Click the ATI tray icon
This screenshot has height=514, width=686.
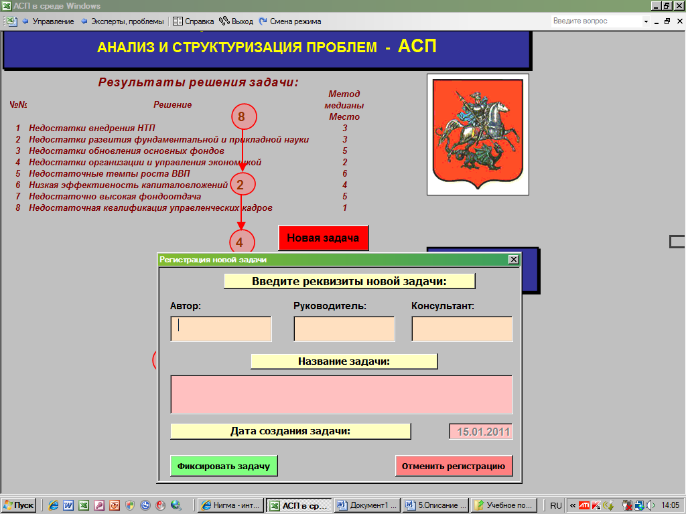tap(584, 505)
